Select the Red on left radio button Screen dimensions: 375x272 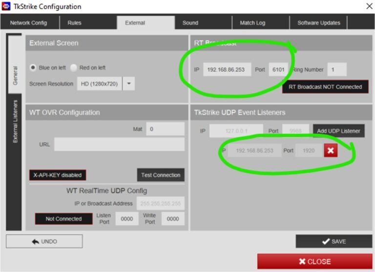[x=74, y=68]
